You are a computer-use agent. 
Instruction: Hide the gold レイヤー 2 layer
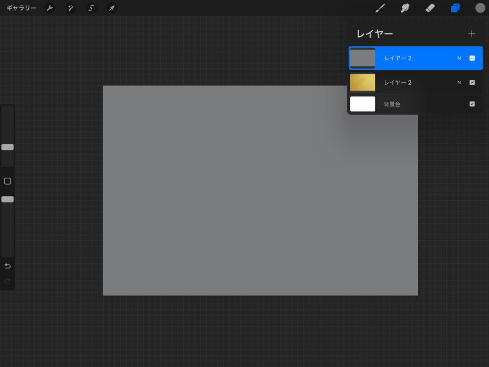[x=472, y=82]
